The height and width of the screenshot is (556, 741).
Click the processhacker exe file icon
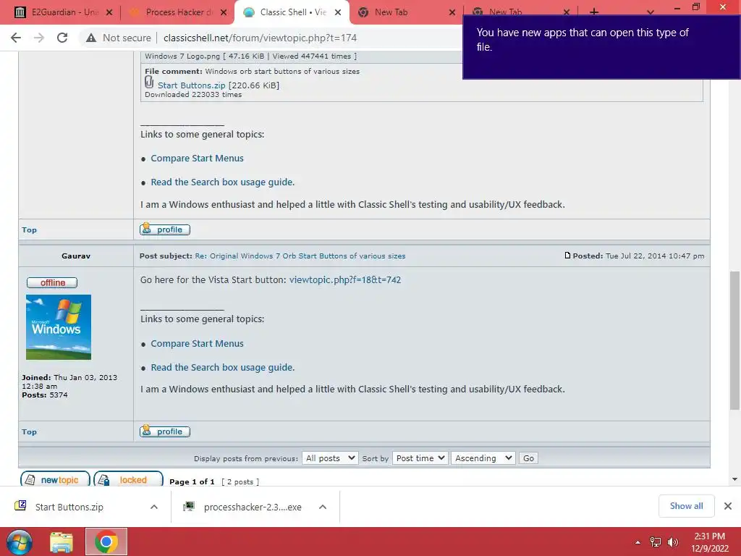coord(189,507)
